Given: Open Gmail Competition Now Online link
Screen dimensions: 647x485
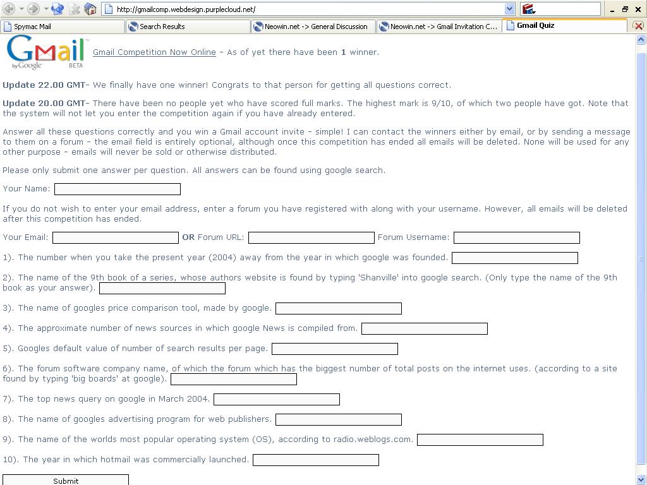Looking at the screenshot, I should click(154, 52).
